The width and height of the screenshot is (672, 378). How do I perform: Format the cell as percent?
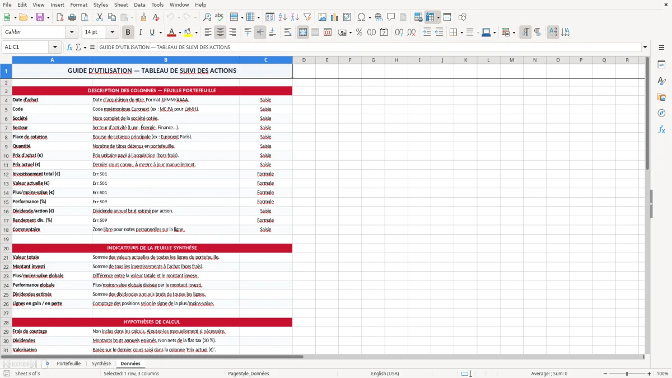pyautogui.click(x=359, y=32)
